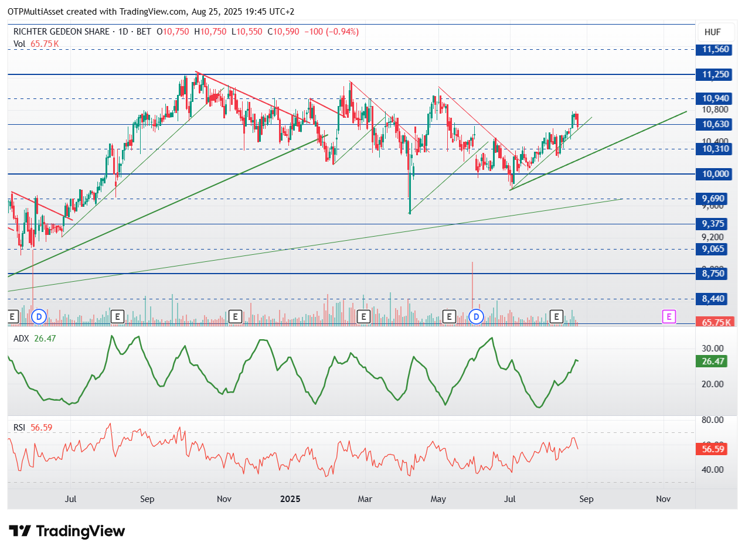
Task: Click the green 26.47 ADX axis label
Action: click(x=712, y=361)
